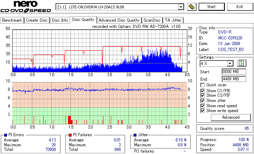Toggle Show read speed checkbox
Screen dimensions: 254x154
(x=202, y=106)
